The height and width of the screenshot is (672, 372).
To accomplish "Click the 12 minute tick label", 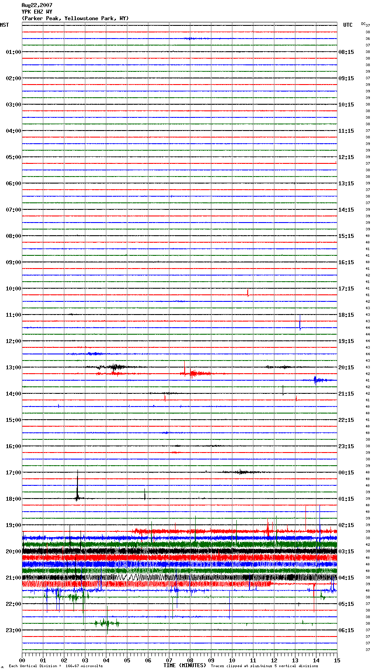I will tap(274, 660).
